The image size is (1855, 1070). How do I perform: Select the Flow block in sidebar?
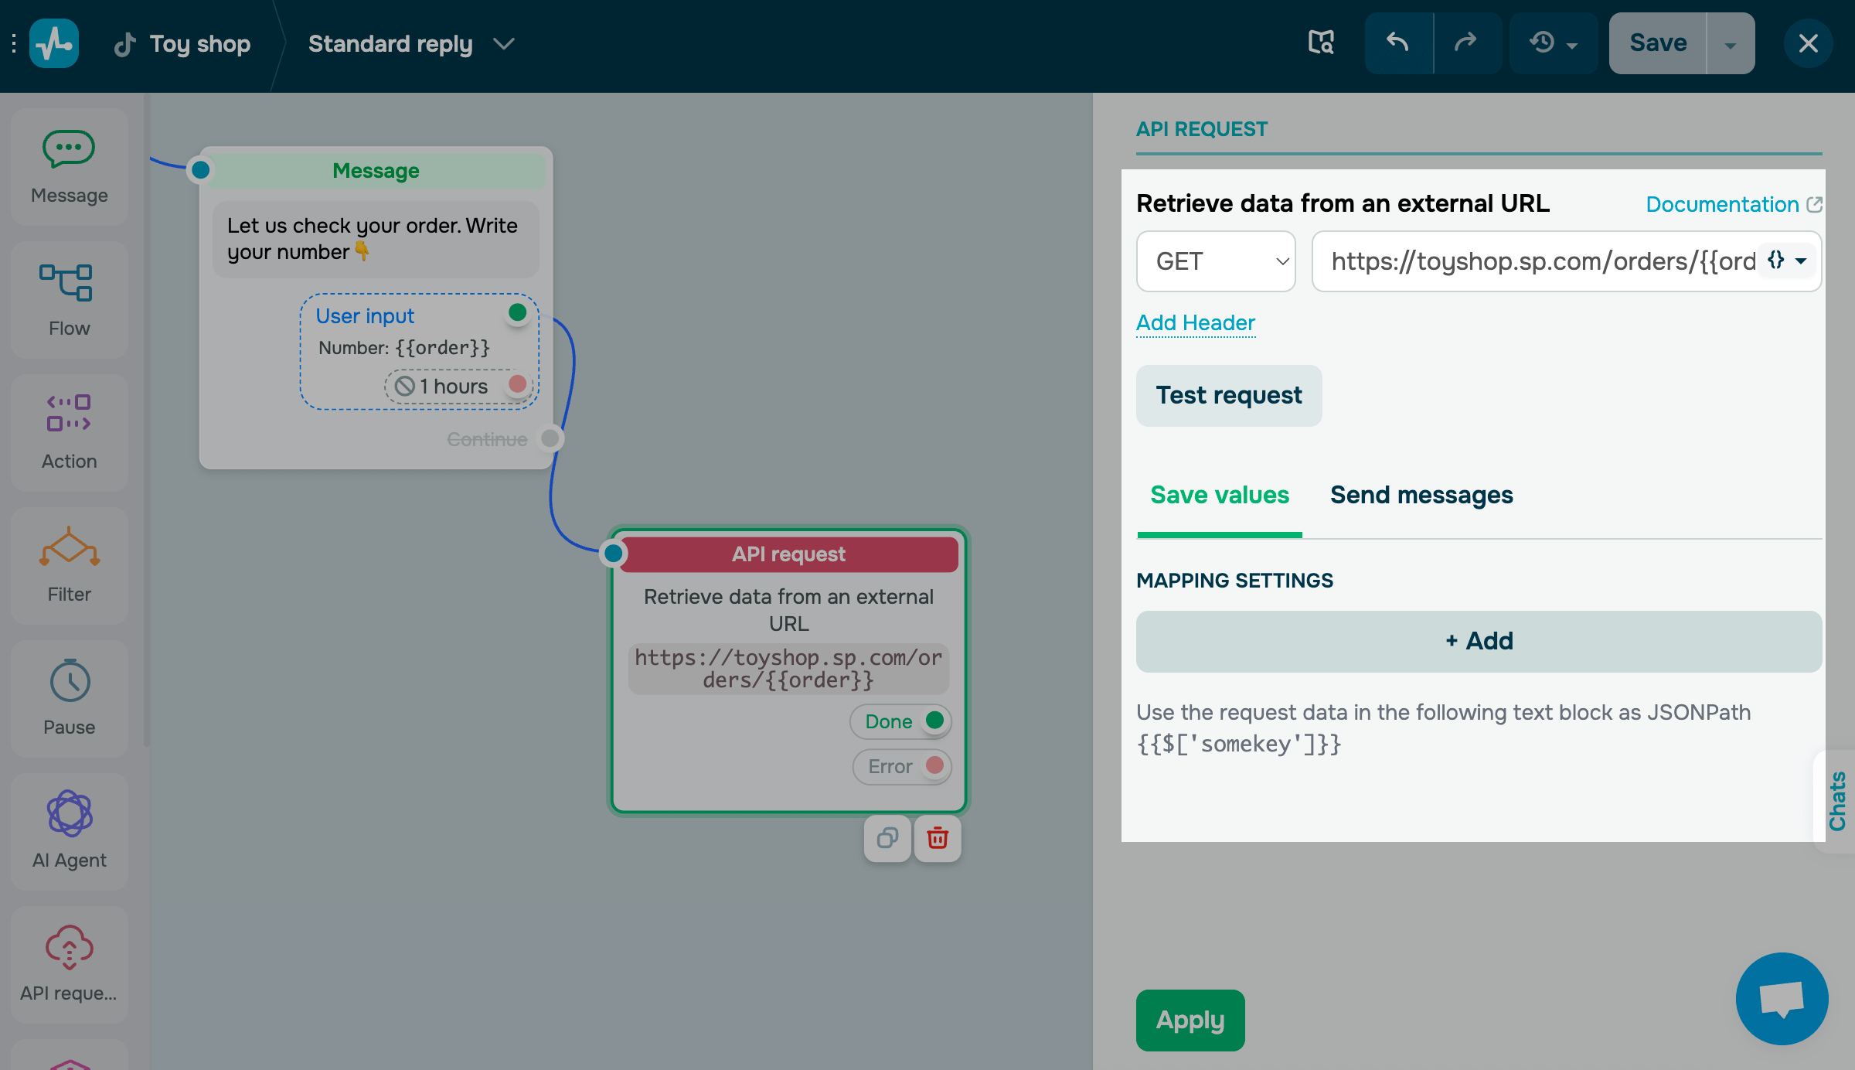pyautogui.click(x=69, y=299)
